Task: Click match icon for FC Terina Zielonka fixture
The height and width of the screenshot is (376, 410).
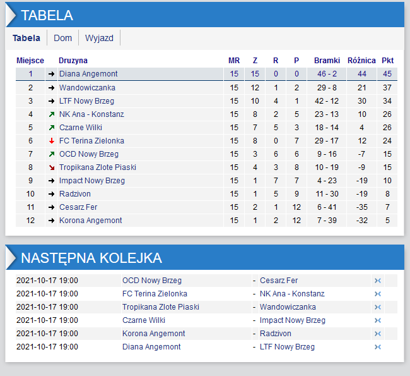Action: click(377, 294)
